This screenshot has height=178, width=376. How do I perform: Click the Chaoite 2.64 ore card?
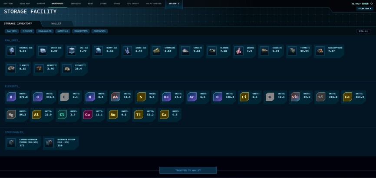(191, 51)
